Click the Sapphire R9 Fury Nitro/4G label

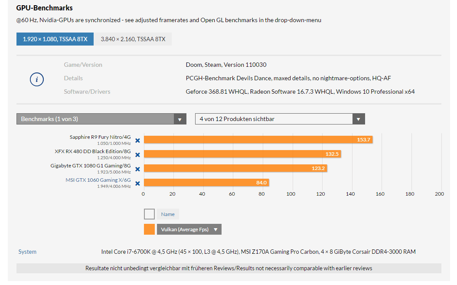pos(100,137)
